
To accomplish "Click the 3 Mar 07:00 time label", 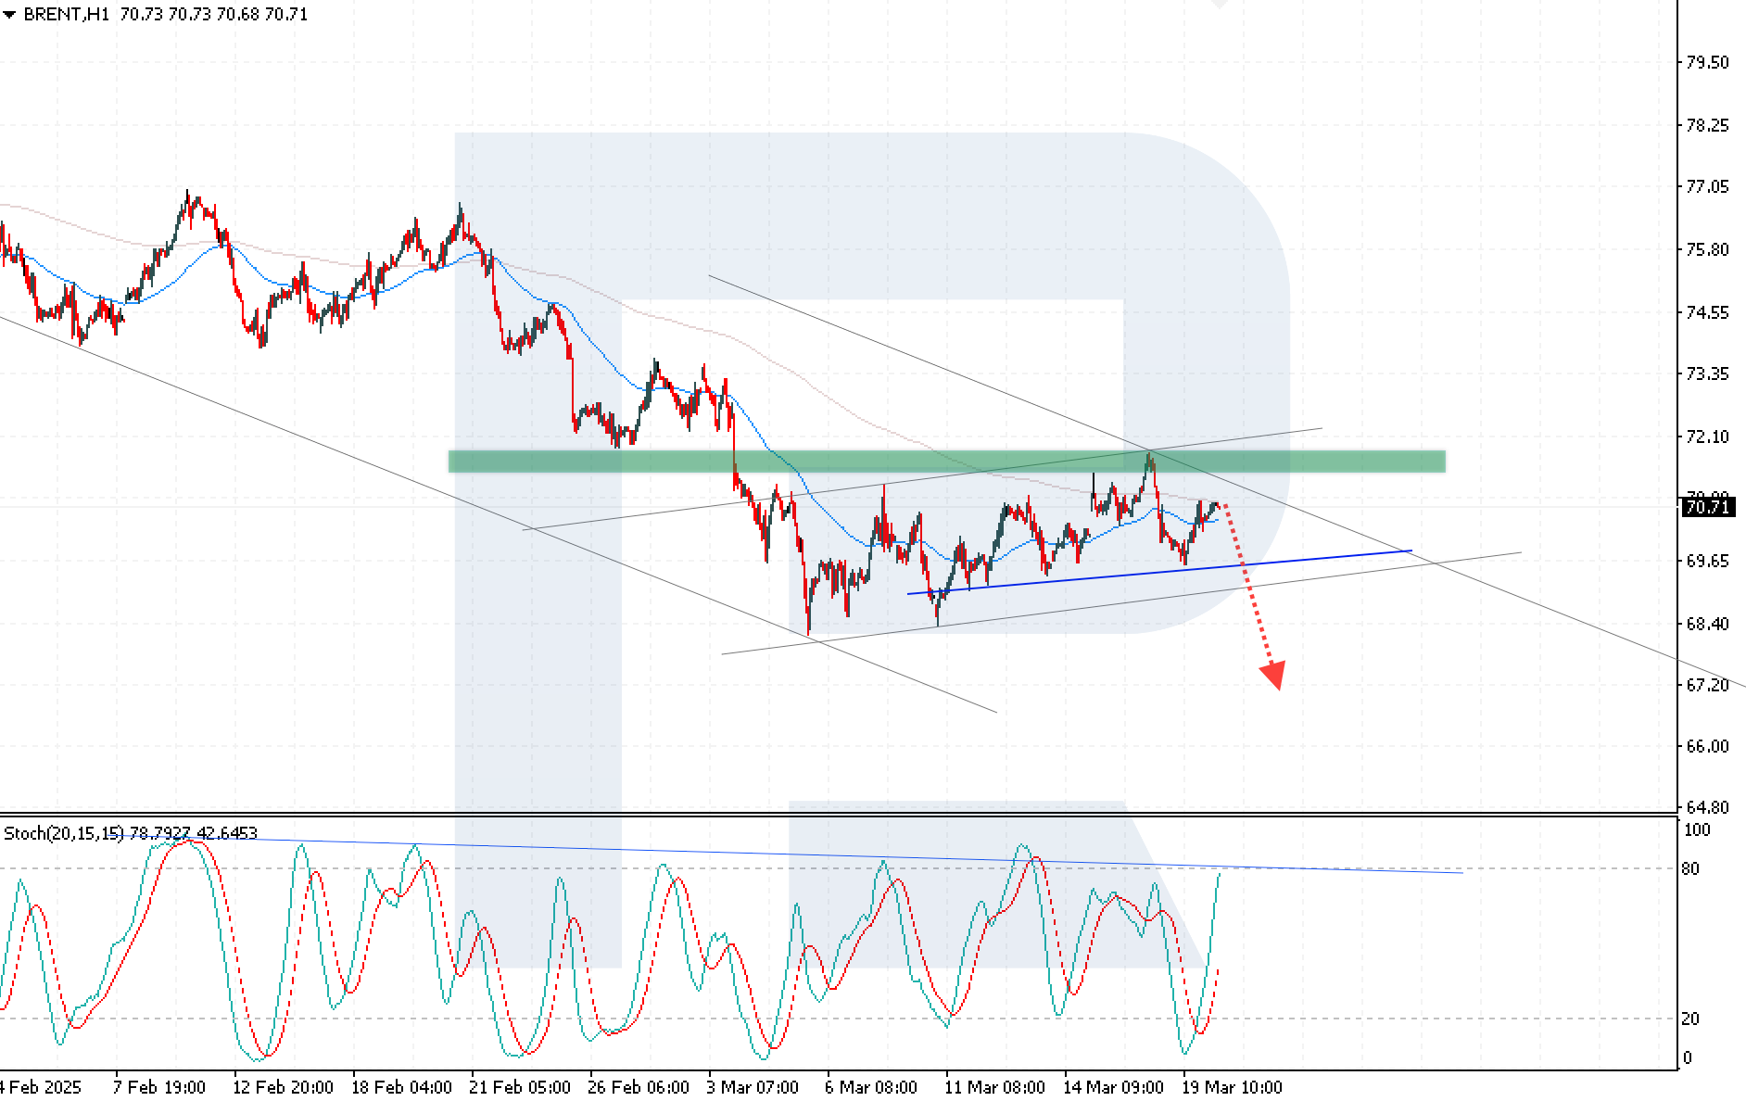I will (x=753, y=1087).
